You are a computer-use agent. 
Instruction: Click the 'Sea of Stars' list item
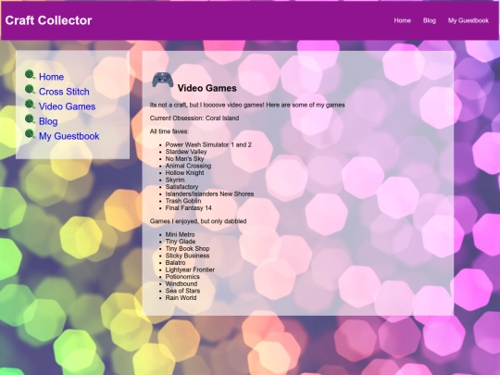(x=182, y=291)
